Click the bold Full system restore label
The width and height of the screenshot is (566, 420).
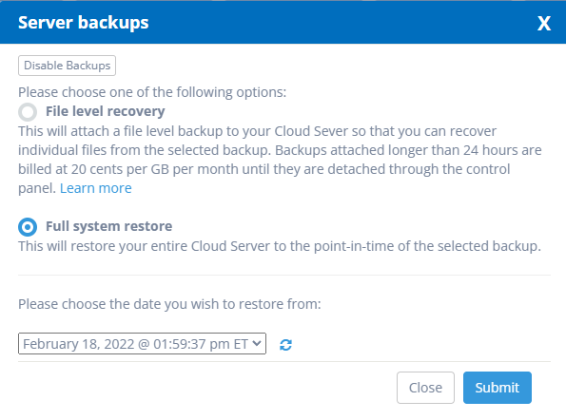tap(109, 226)
